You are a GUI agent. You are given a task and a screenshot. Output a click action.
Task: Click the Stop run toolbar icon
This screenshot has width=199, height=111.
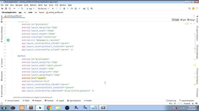click(x=80, y=9)
